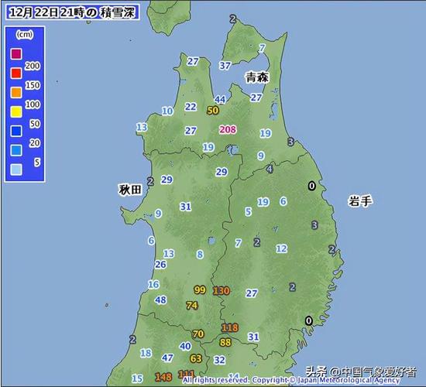Click the '100' legend label
Screen dimensions: 426x387
pyautogui.click(x=33, y=104)
